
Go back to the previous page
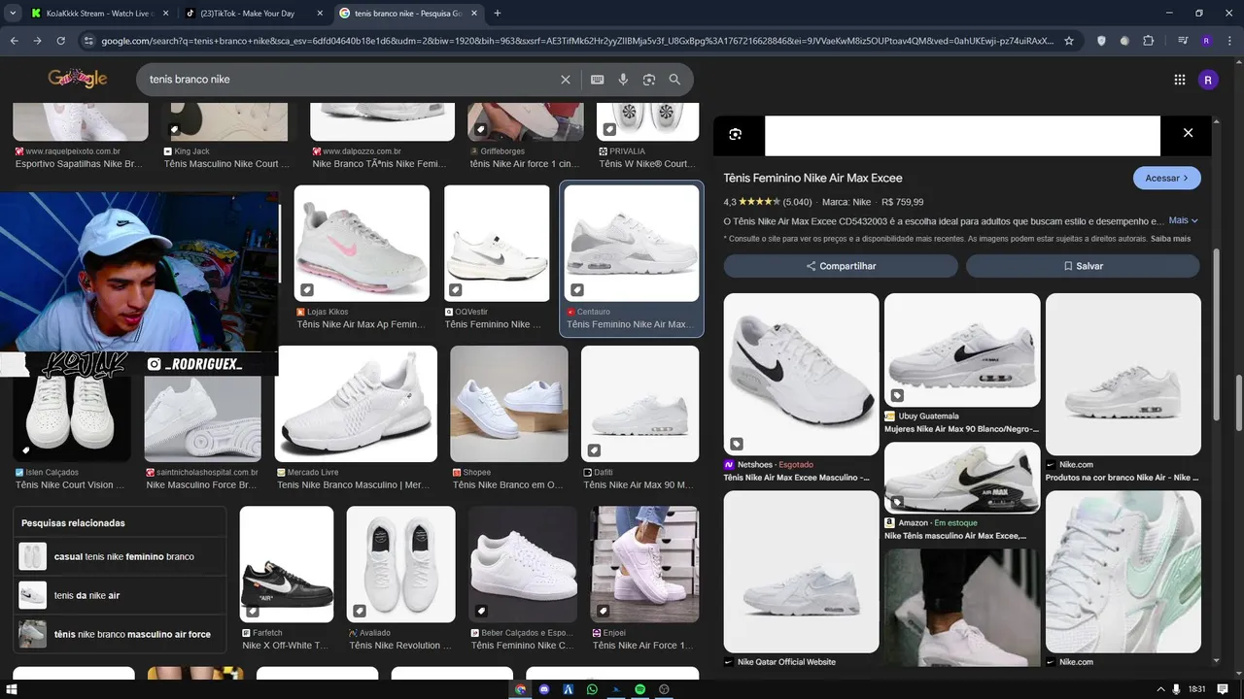click(x=14, y=41)
